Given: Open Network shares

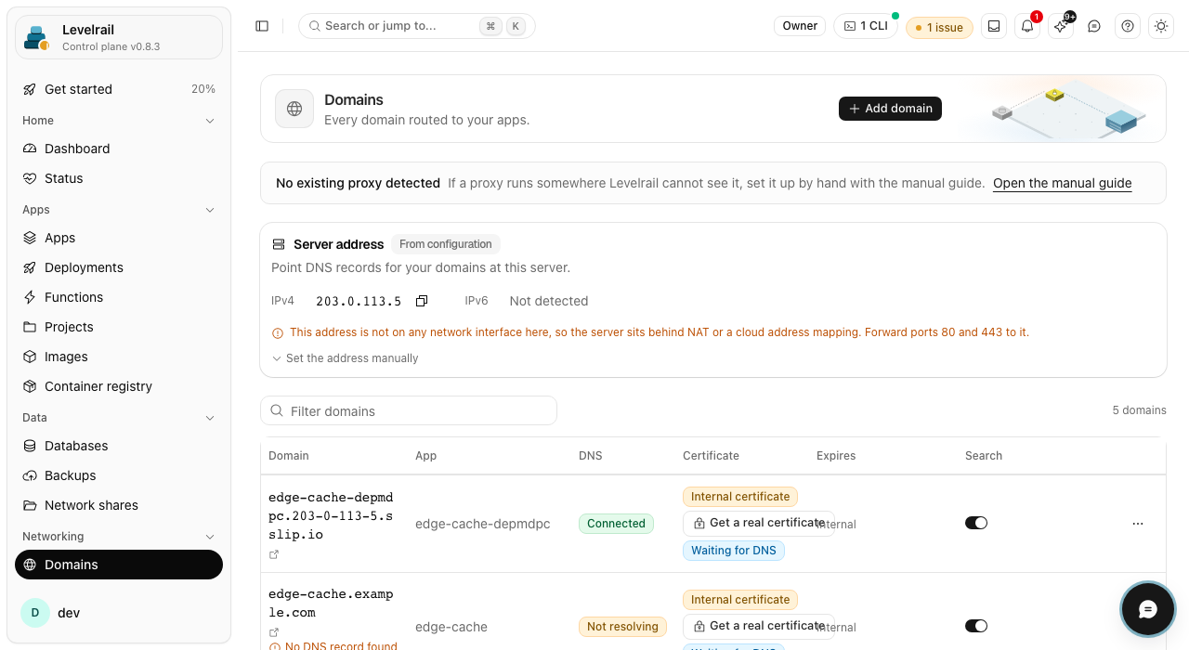Looking at the screenshot, I should (x=119, y=505).
